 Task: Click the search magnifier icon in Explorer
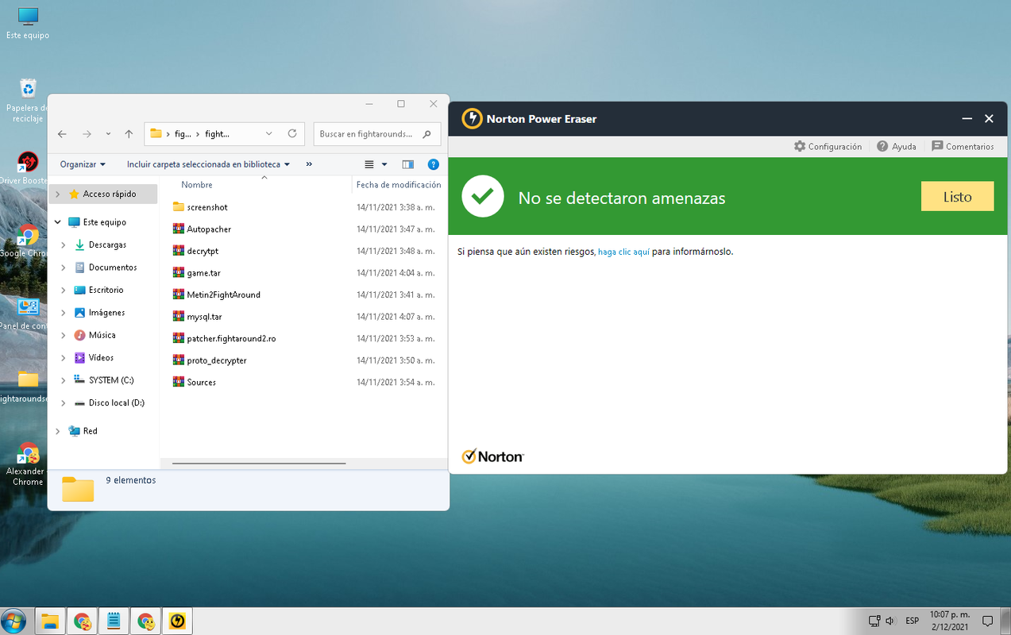point(427,134)
